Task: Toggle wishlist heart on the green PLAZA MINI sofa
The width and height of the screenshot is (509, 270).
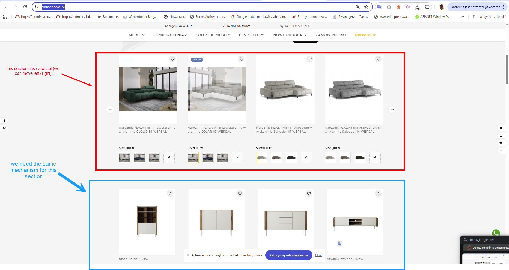Action: (x=173, y=59)
